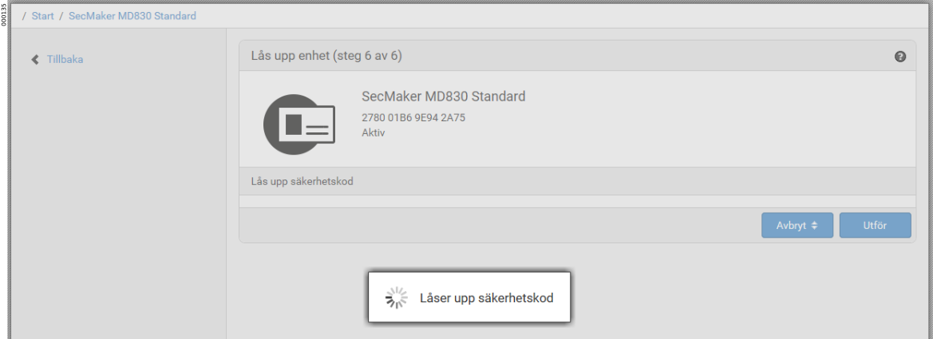Click the smart card device icon
Screen dimensions: 933x339
(x=299, y=124)
